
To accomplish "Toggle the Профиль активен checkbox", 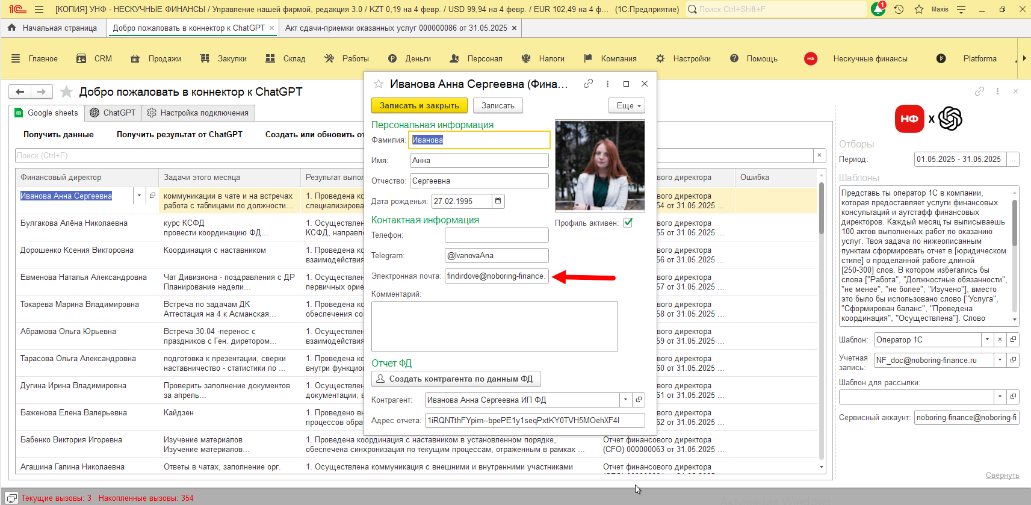I will [628, 223].
